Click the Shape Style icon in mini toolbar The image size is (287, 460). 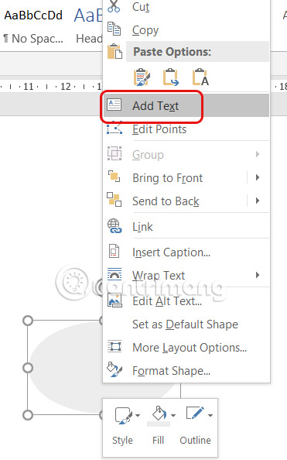coord(123,415)
